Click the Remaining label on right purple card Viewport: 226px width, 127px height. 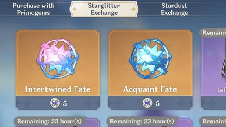[x=214, y=33]
